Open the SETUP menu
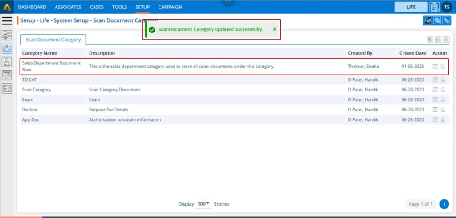This screenshot has height=218, width=456. (142, 7)
